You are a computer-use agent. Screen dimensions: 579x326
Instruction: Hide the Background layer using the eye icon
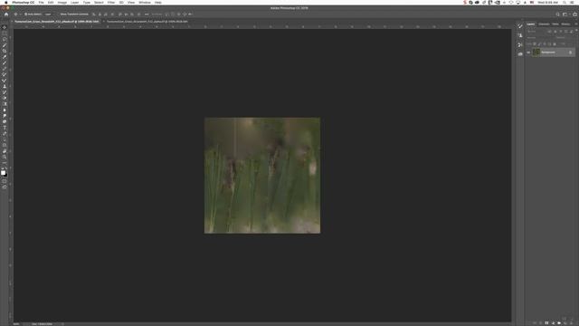click(x=528, y=53)
